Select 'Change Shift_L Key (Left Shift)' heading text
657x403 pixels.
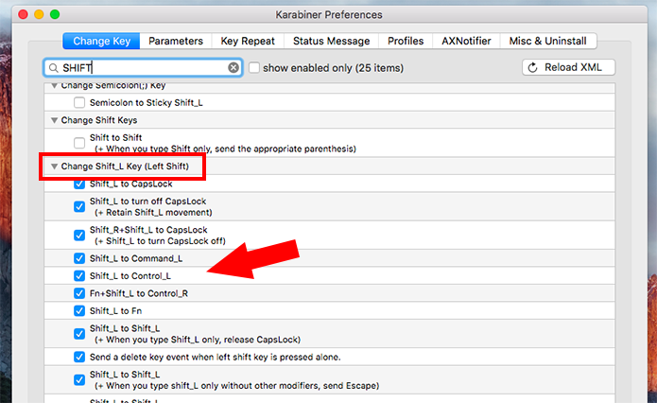coord(125,166)
